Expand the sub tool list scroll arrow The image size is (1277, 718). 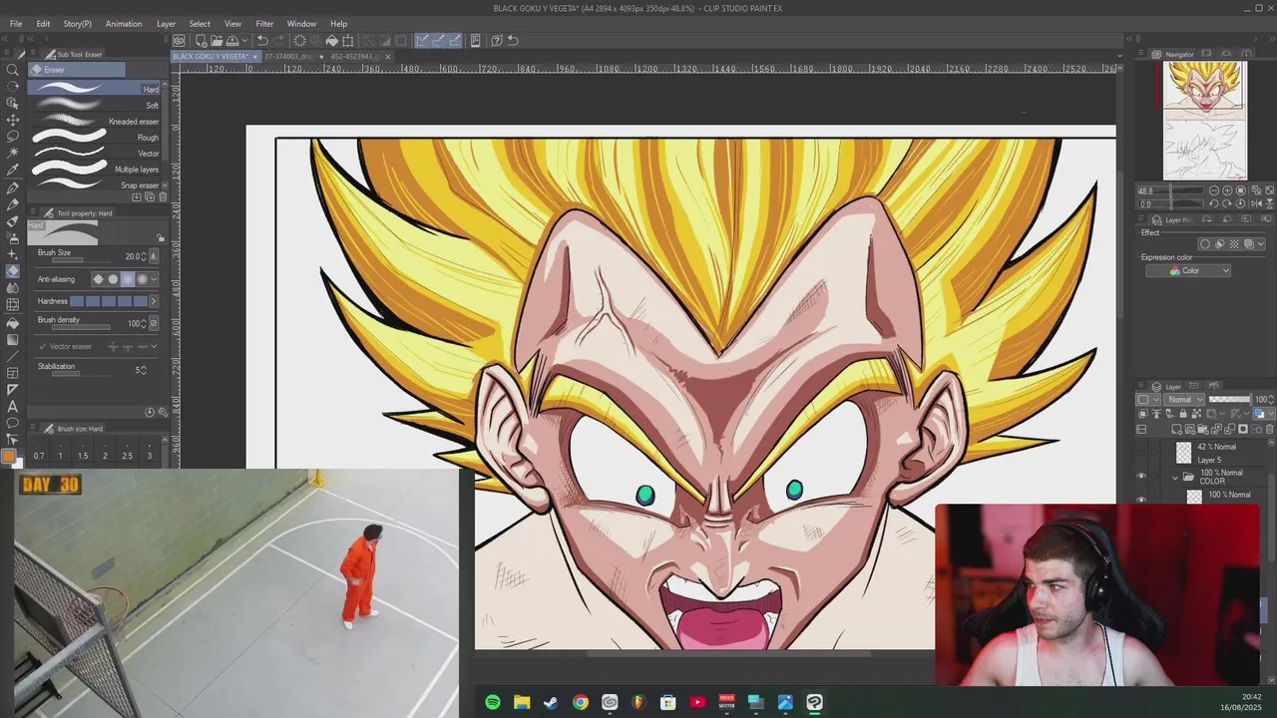(x=165, y=185)
